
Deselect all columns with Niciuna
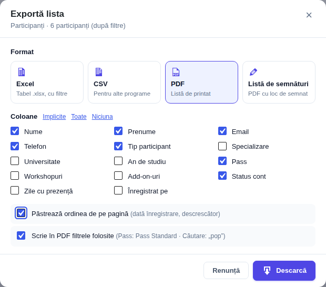click(x=103, y=117)
